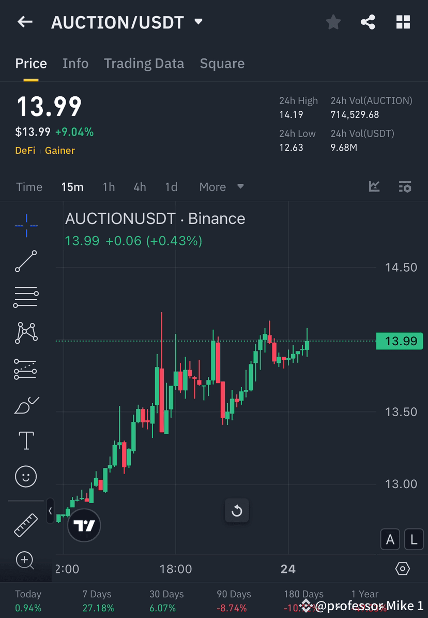
Task: Toggle the line chart display mode
Action: [374, 187]
